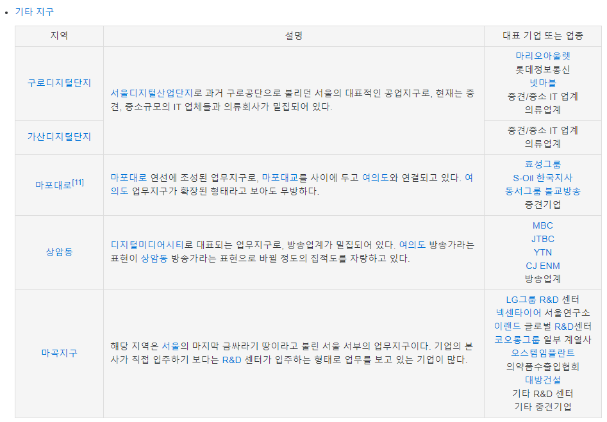This screenshot has width=607, height=422.
Task: Open the 디지털미디어시티 link
Action: [x=147, y=245]
